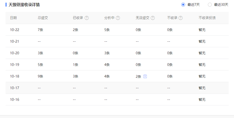Click 9条 total submissions for 10-18
The width and height of the screenshot is (234, 118).
point(40,76)
